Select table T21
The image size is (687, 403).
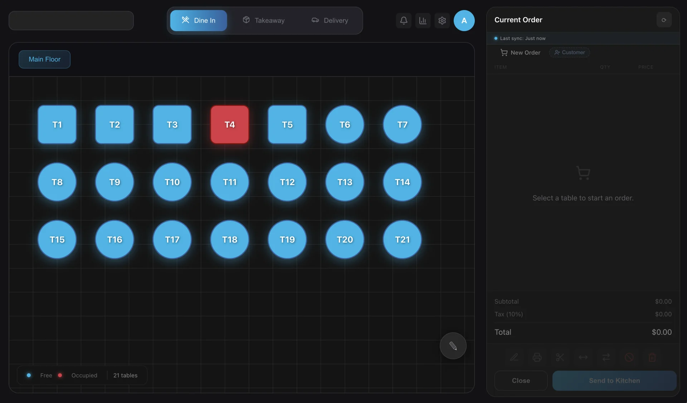coord(402,239)
